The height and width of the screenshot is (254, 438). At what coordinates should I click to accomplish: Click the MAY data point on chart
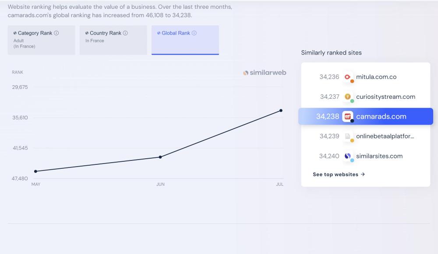[35, 171]
